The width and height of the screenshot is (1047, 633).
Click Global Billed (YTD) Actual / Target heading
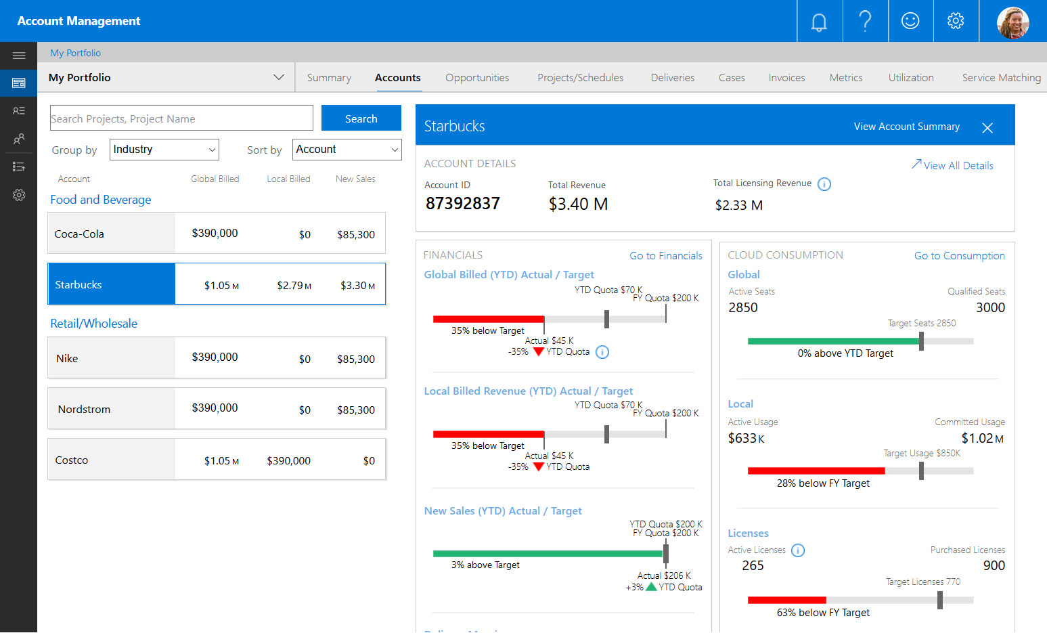click(x=509, y=275)
